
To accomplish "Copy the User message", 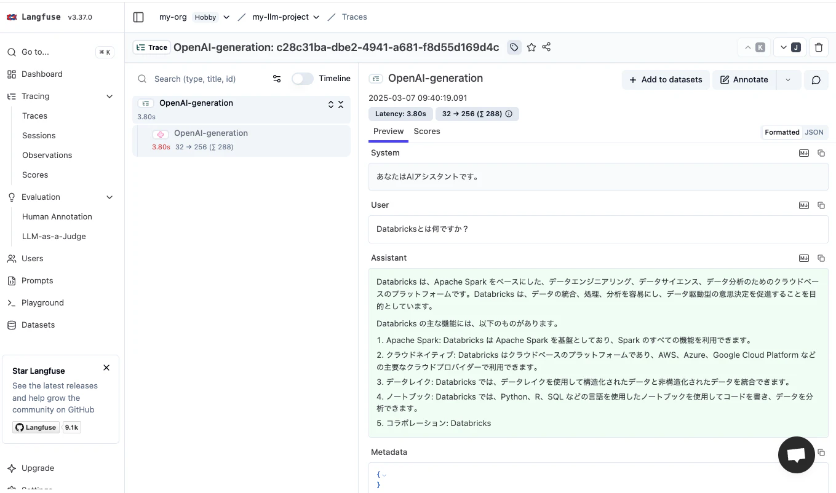I will [x=821, y=205].
